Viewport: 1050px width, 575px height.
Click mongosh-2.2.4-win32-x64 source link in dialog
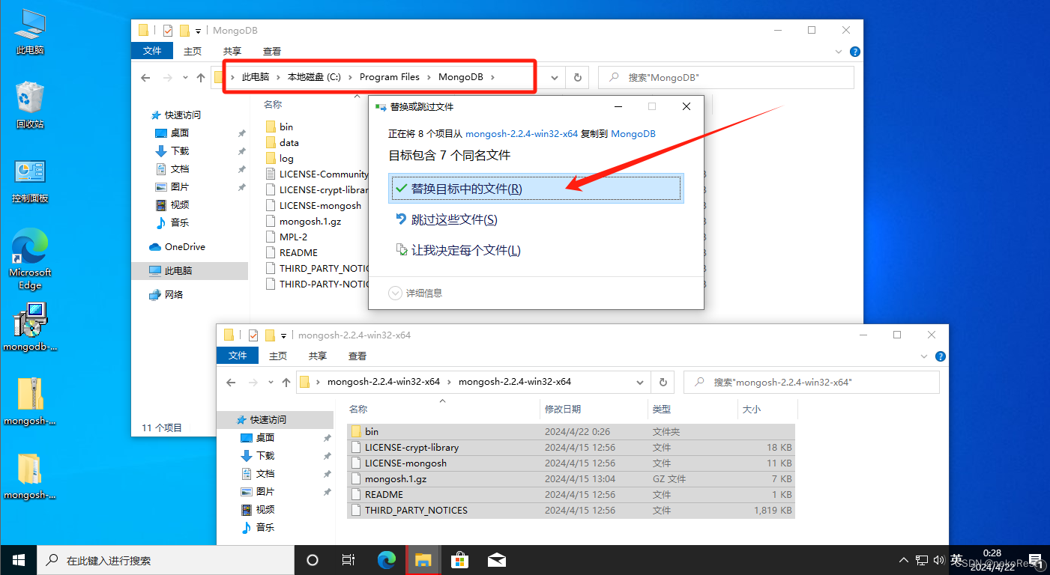pyautogui.click(x=522, y=134)
